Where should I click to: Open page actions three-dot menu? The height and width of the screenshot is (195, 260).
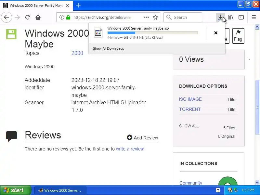click(x=146, y=17)
